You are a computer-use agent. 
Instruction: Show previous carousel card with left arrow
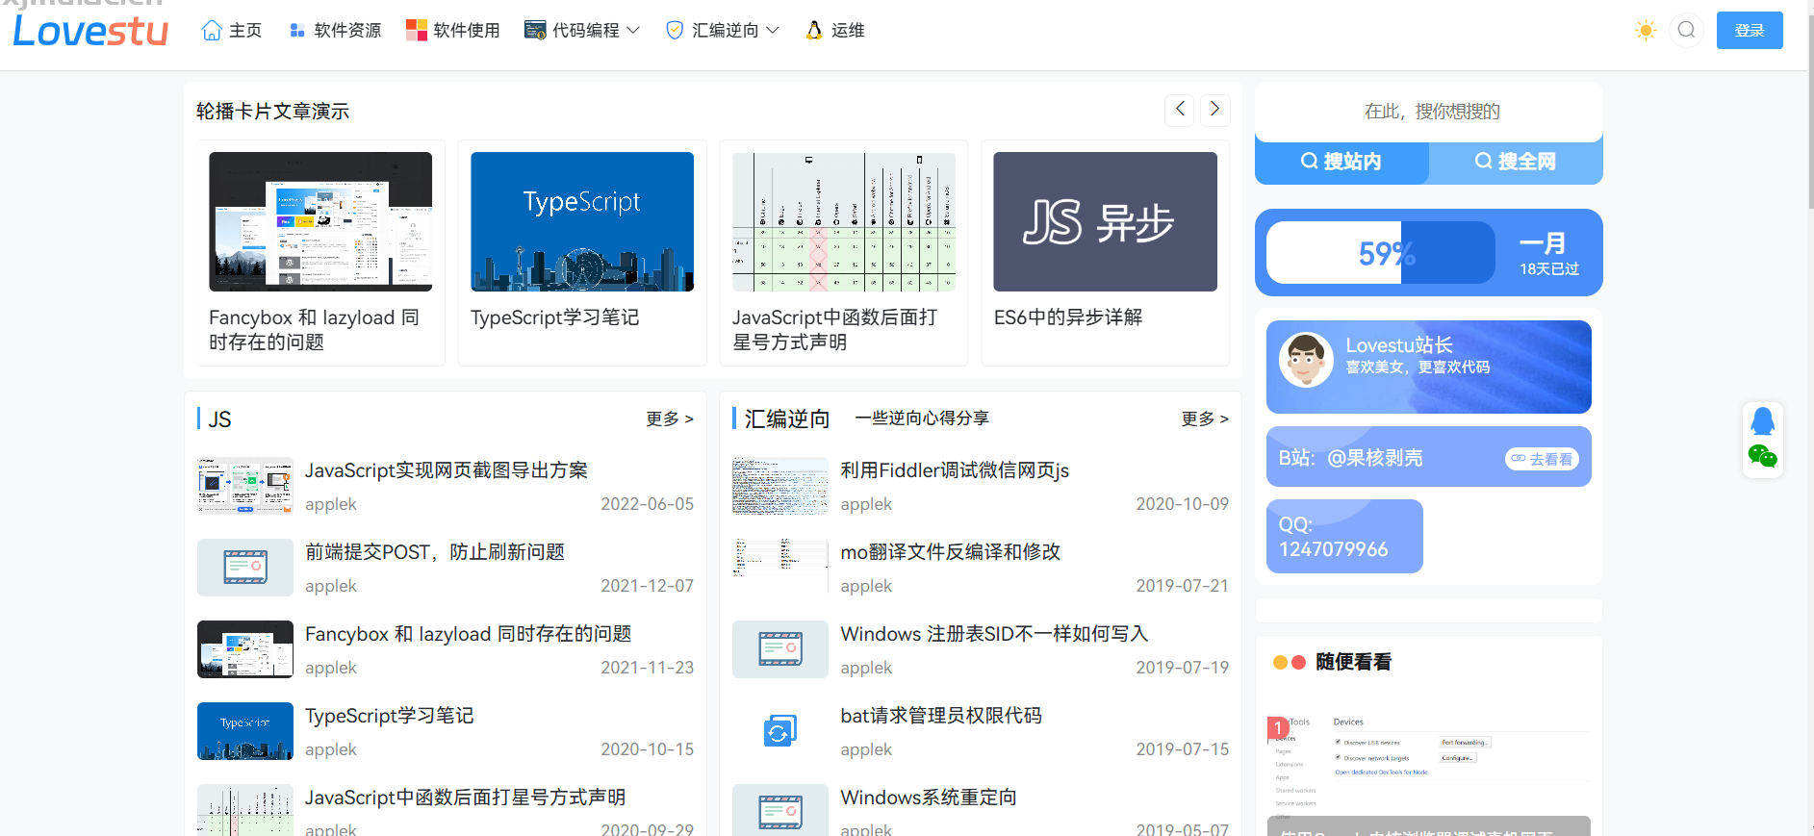1180,110
